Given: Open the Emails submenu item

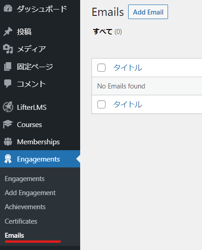Looking at the screenshot, I should pos(14,235).
